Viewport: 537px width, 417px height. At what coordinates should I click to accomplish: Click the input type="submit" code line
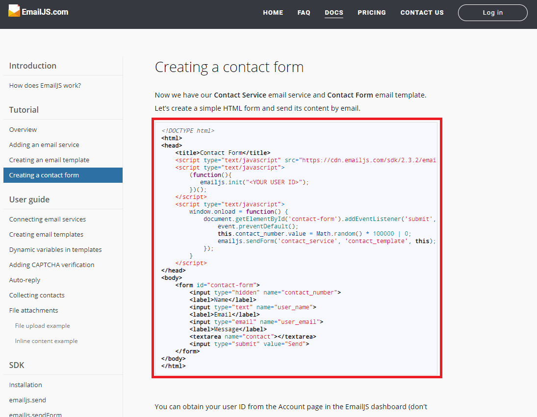pyautogui.click(x=249, y=344)
